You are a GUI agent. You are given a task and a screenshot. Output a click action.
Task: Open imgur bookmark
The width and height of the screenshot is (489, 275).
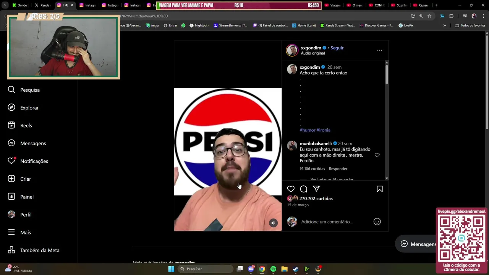152,26
